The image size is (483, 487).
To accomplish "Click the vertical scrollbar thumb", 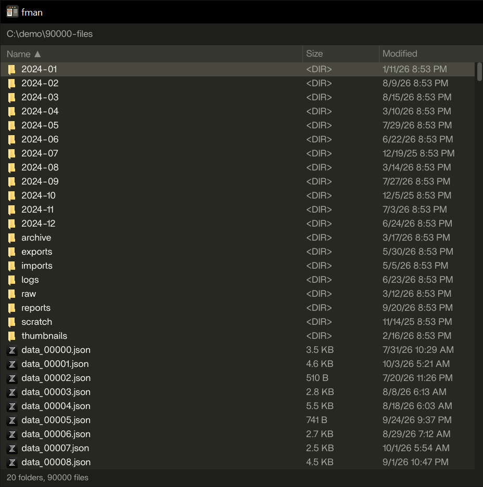I will tap(479, 72).
